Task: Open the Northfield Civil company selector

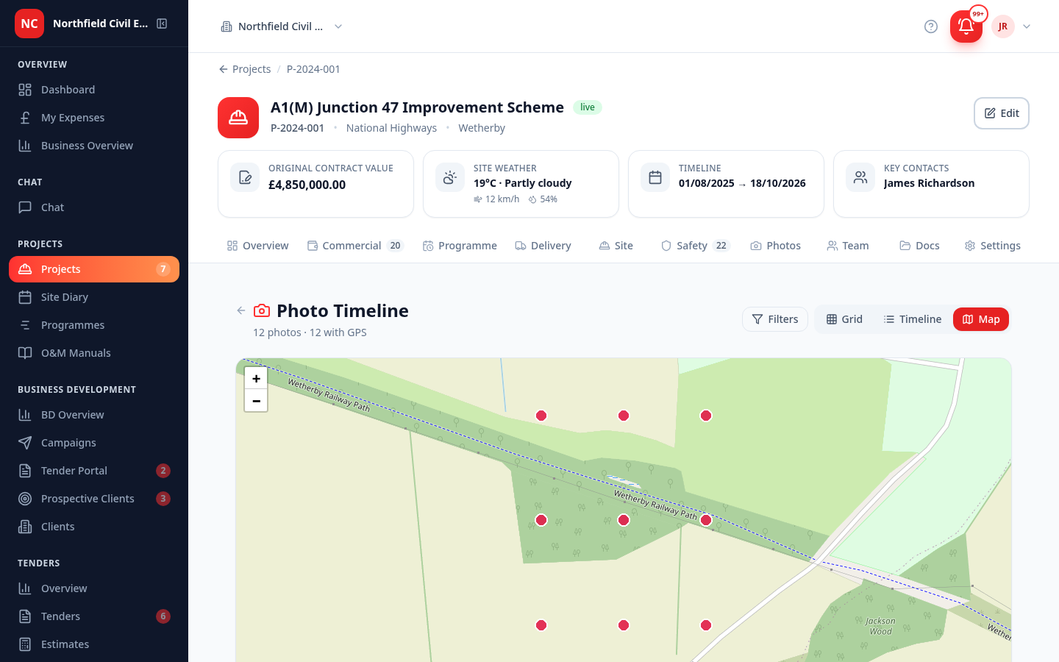Action: [x=282, y=26]
